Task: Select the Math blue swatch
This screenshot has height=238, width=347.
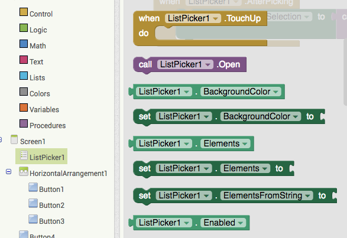Action: (x=24, y=44)
